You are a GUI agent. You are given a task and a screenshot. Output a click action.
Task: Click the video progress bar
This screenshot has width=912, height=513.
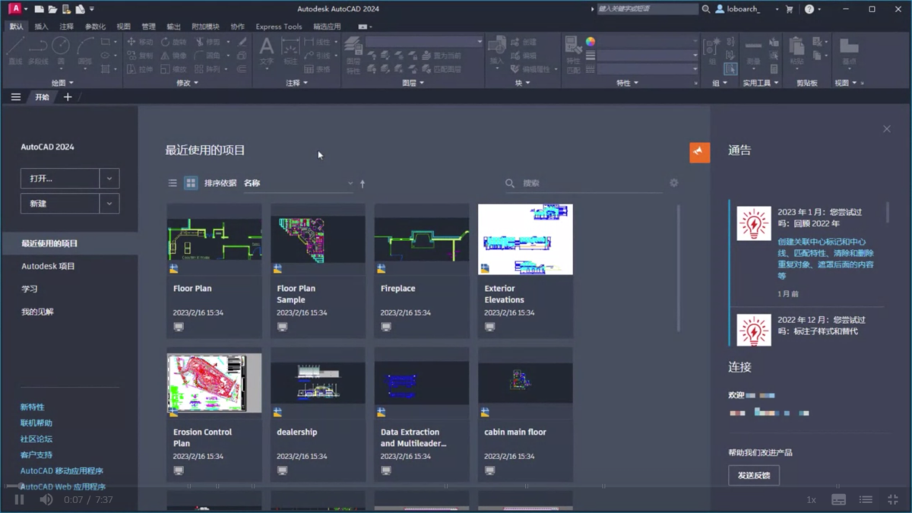456,486
